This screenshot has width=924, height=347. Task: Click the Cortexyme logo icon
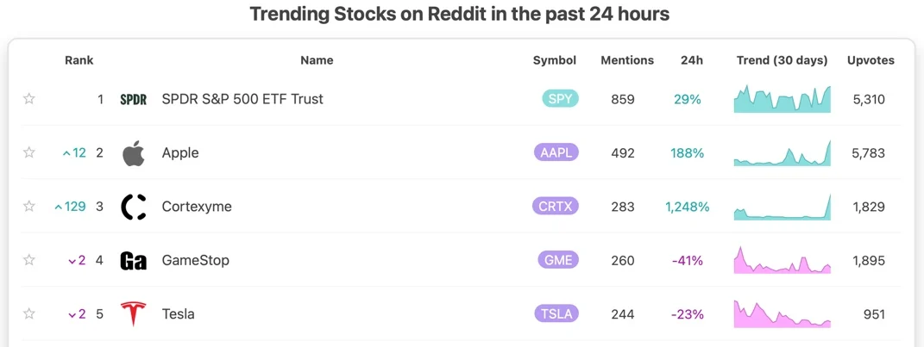[x=133, y=207]
